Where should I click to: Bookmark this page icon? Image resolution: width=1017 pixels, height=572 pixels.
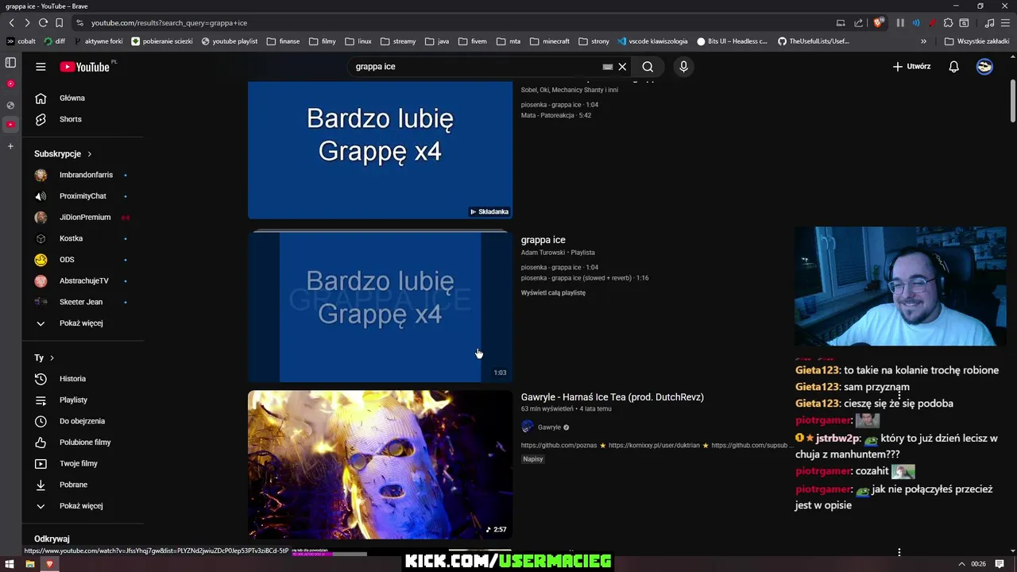click(x=60, y=23)
